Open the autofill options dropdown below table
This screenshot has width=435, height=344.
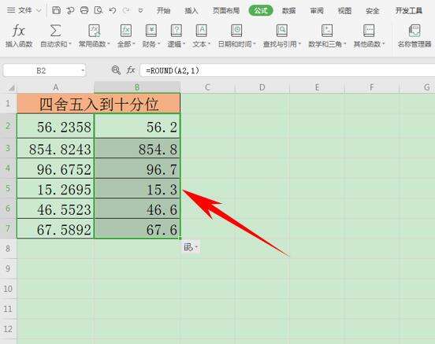pyautogui.click(x=191, y=247)
